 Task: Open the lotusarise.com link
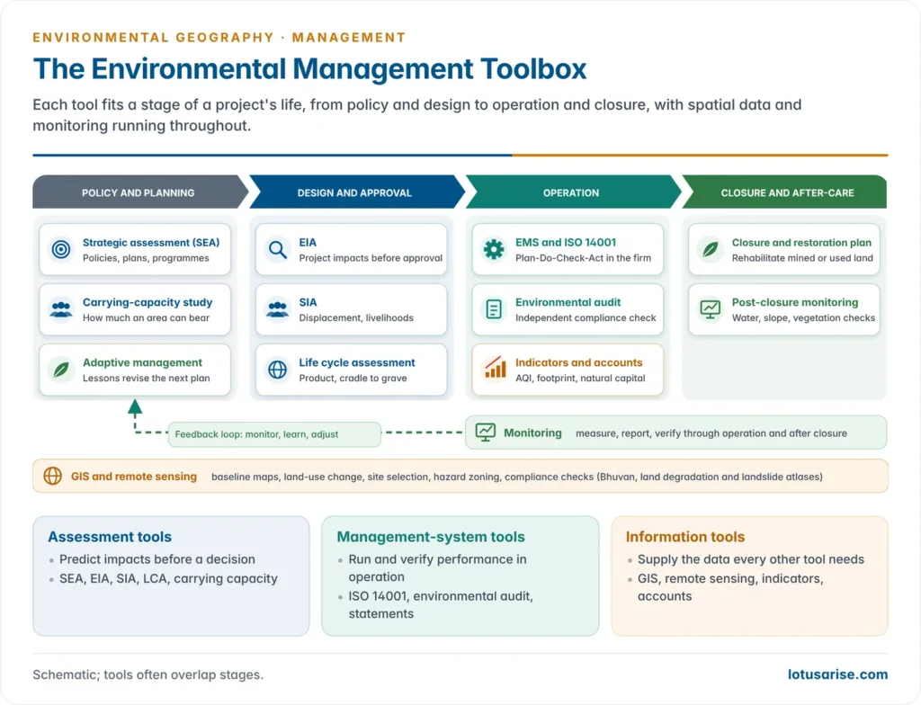coord(837,674)
